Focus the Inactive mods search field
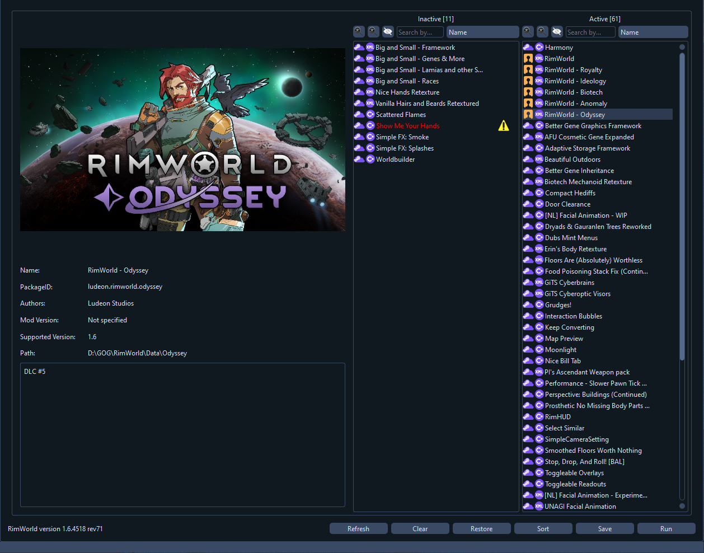 [x=420, y=32]
